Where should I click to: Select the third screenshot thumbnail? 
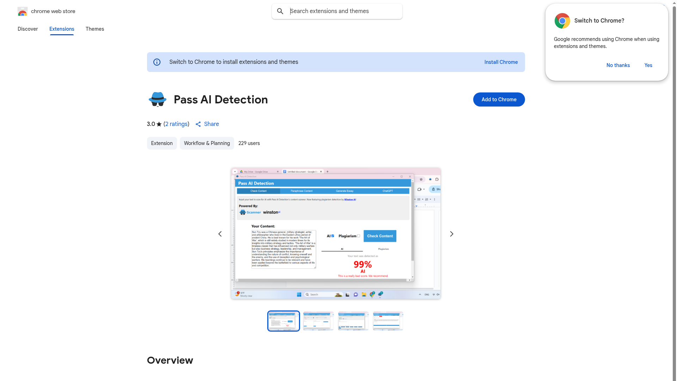(353, 321)
